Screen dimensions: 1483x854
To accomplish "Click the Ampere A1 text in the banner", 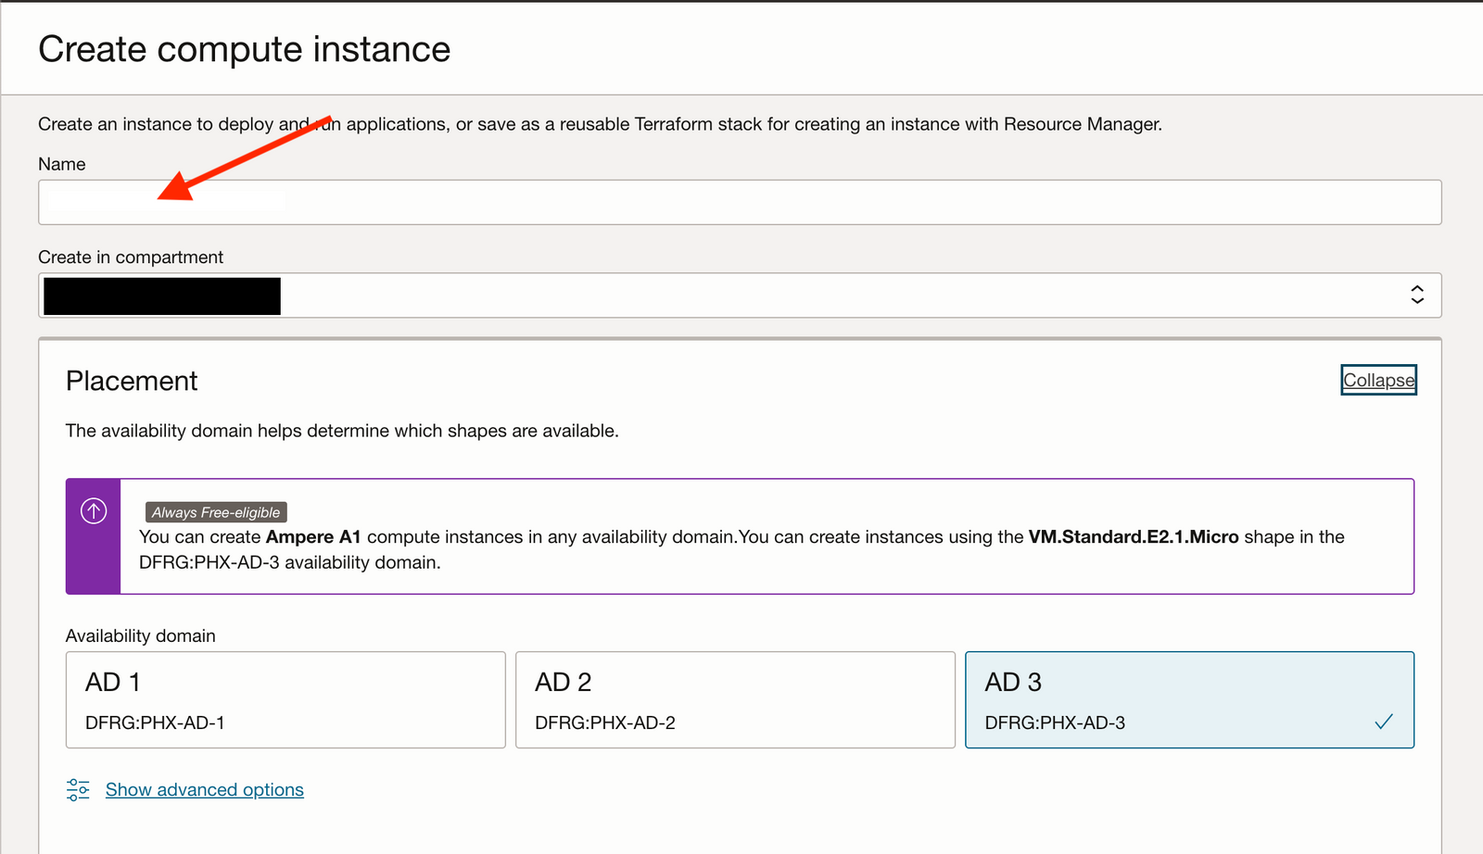I will (315, 536).
